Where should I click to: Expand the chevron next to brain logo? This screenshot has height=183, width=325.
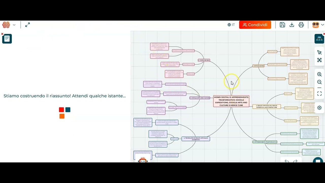[14, 25]
